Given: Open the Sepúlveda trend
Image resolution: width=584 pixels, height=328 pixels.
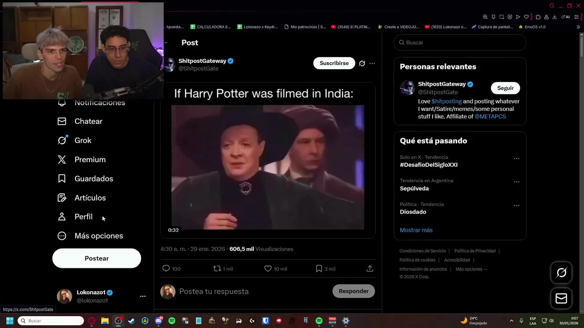Looking at the screenshot, I should click(x=414, y=189).
